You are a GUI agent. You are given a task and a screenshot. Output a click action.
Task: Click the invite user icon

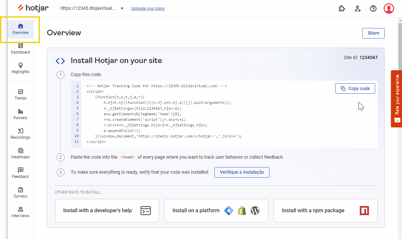click(357, 8)
